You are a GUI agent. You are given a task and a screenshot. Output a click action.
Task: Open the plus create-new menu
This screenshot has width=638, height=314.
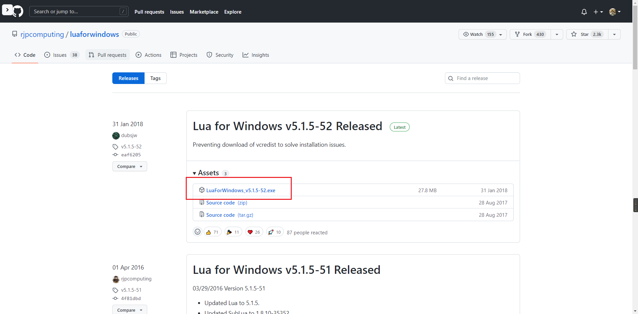click(x=598, y=12)
